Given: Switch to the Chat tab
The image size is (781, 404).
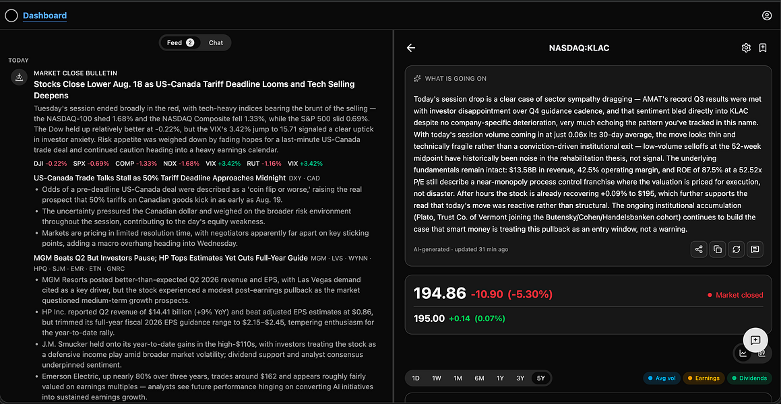Looking at the screenshot, I should point(216,43).
